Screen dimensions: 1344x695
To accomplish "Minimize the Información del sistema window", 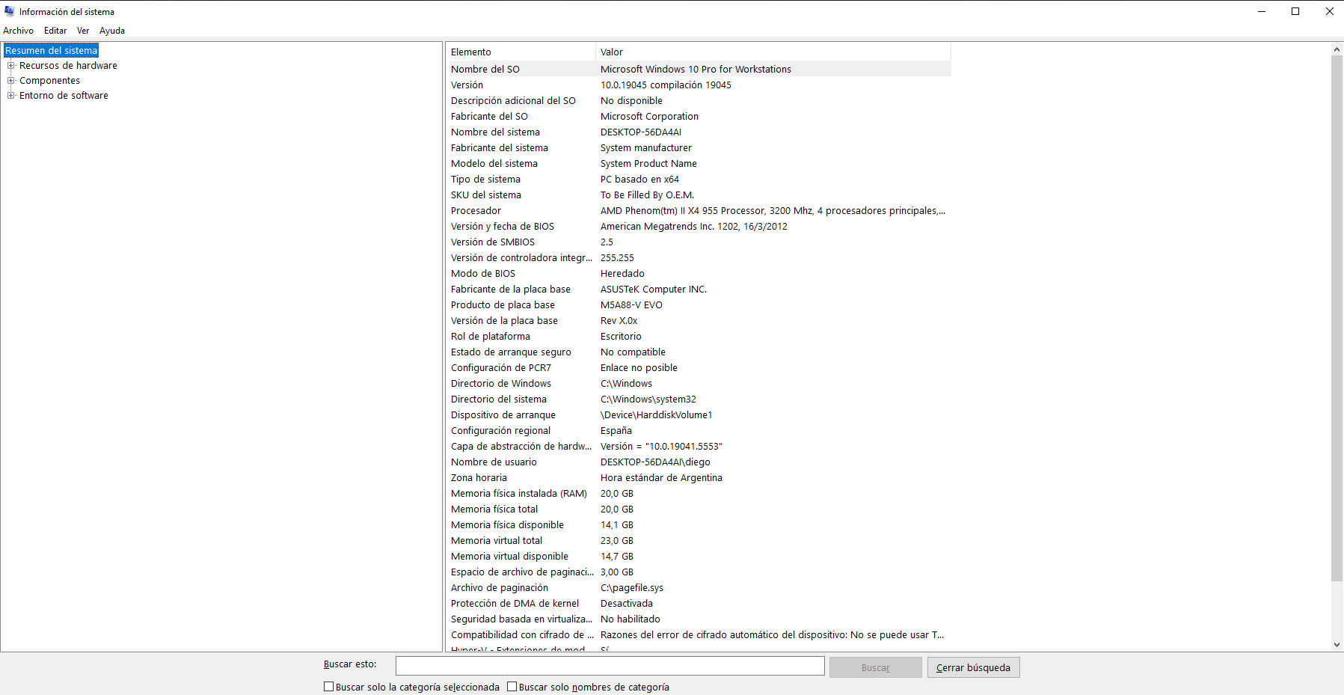I will click(x=1262, y=11).
